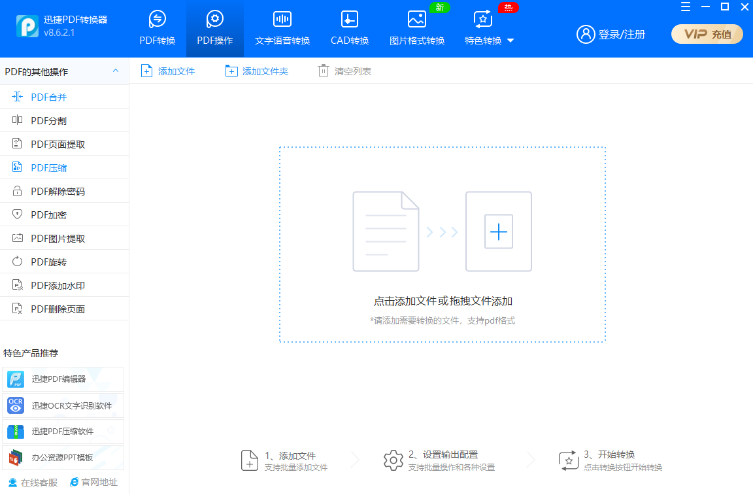Select PDF图片提取 in the sidebar
Image resolution: width=753 pixels, height=495 pixels.
coord(64,238)
